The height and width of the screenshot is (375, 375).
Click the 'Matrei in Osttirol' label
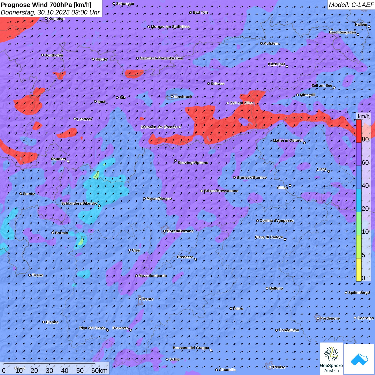(x=288, y=140)
